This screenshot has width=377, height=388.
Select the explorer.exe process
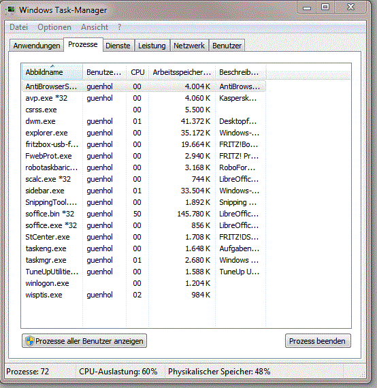(x=144, y=133)
